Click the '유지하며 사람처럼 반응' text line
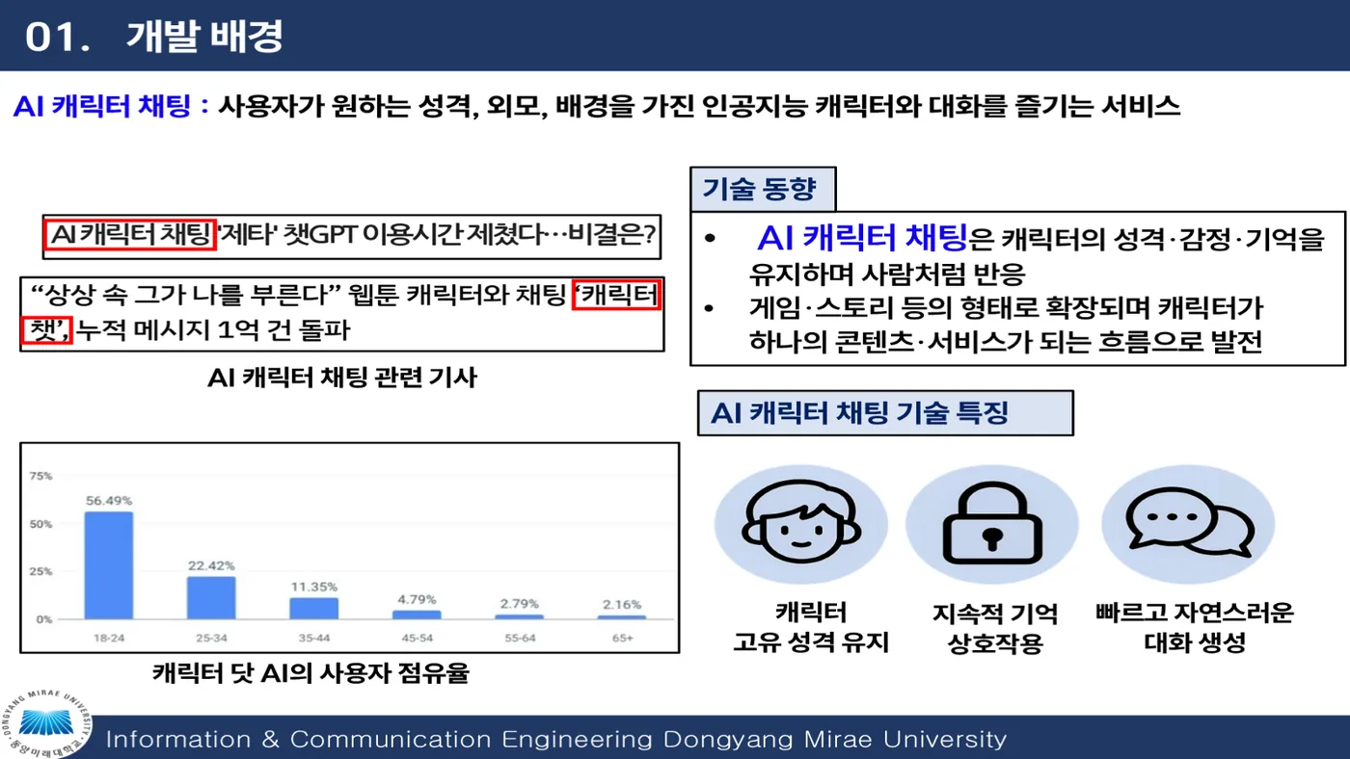 tap(887, 275)
